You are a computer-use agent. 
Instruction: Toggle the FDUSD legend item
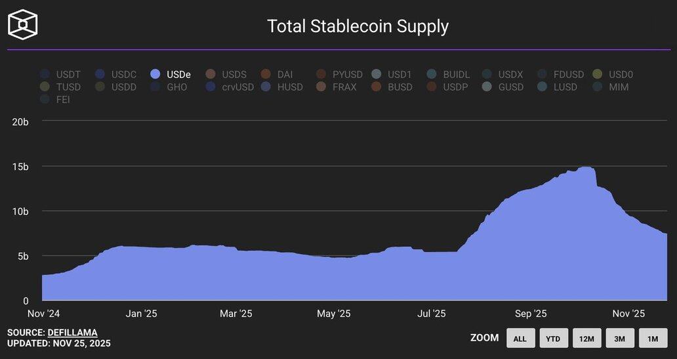(542, 74)
